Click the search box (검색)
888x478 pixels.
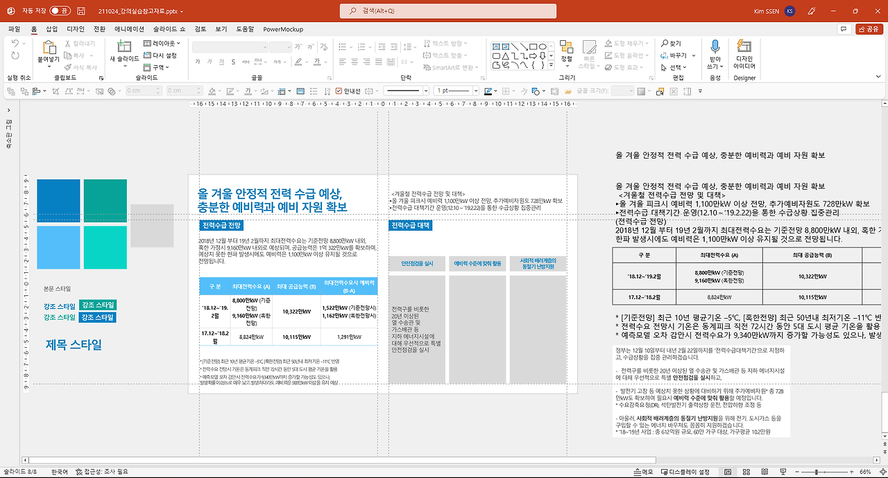pos(448,11)
